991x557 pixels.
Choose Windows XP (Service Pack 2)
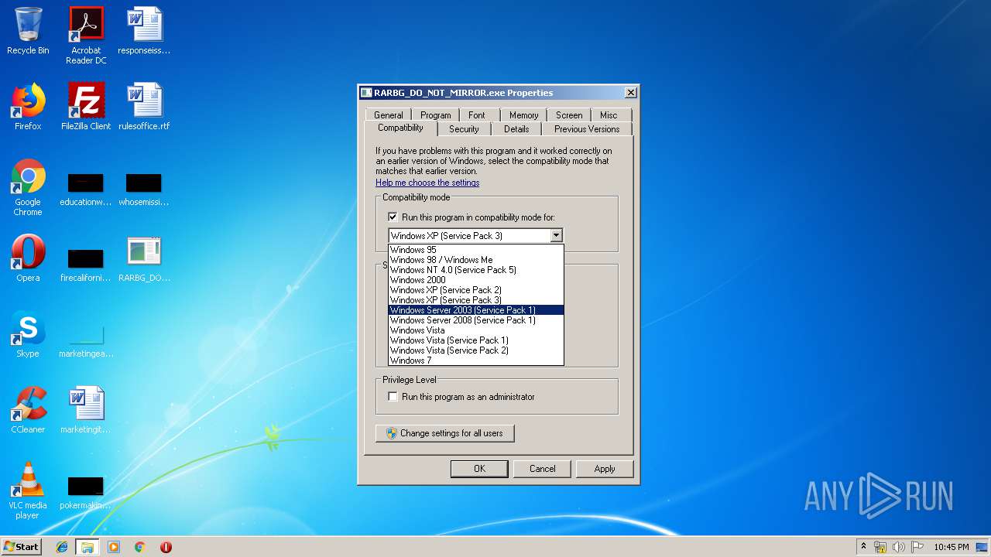[x=475, y=290]
